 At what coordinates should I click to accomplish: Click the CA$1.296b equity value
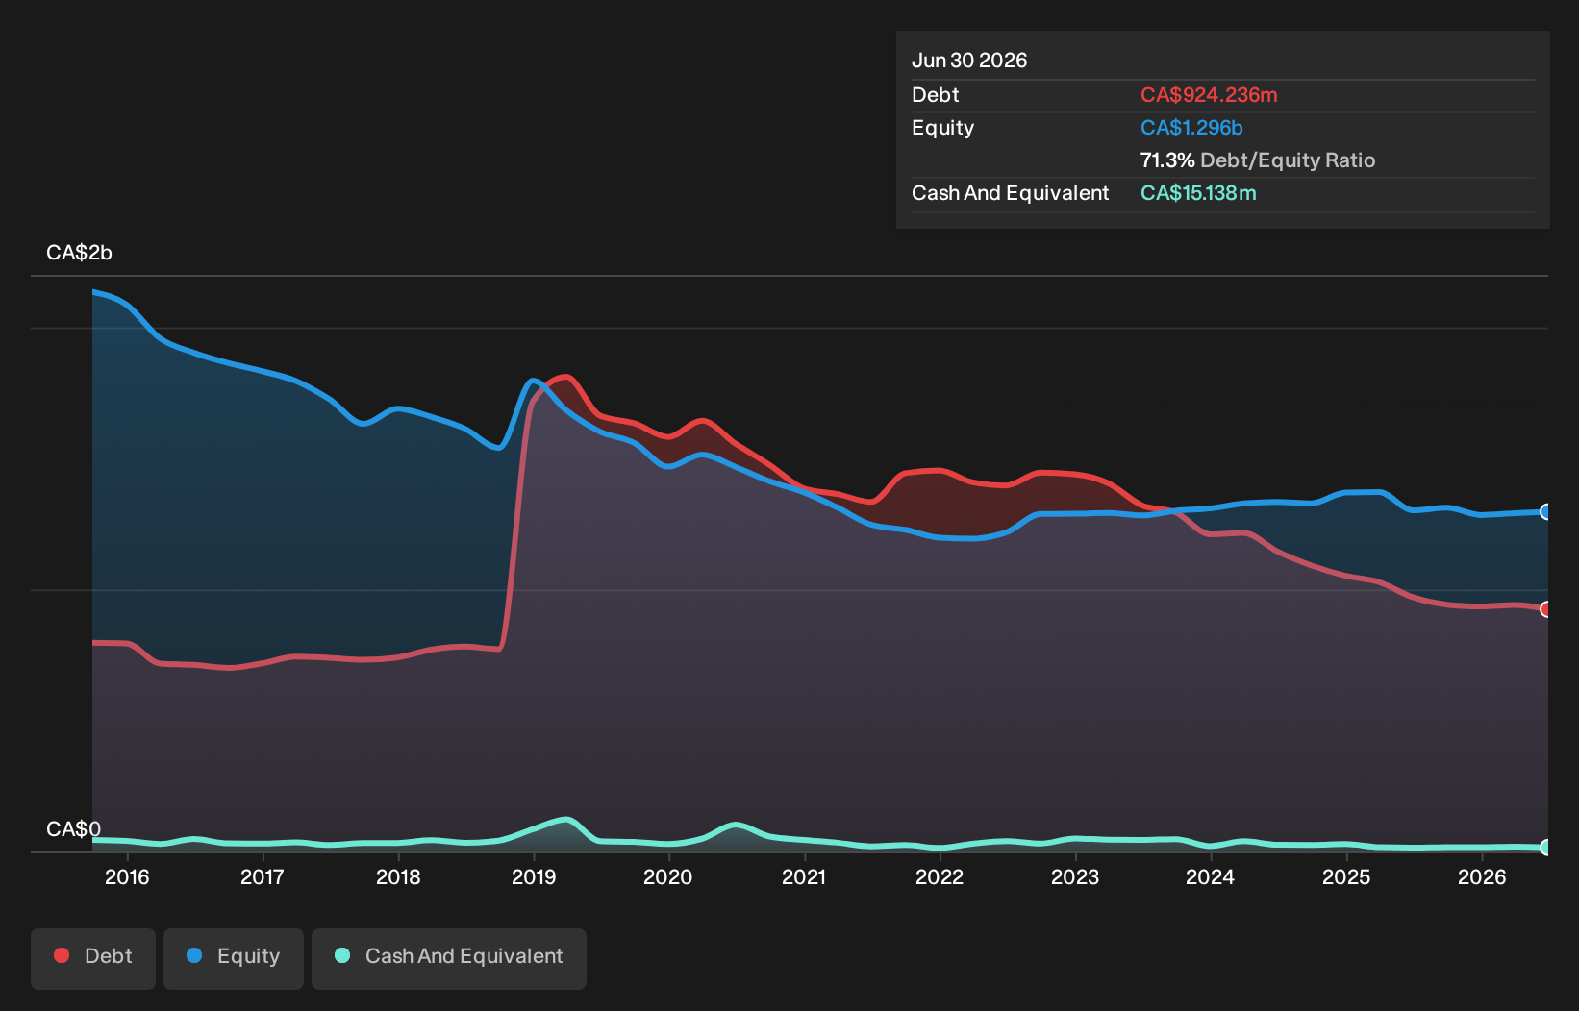[1191, 128]
